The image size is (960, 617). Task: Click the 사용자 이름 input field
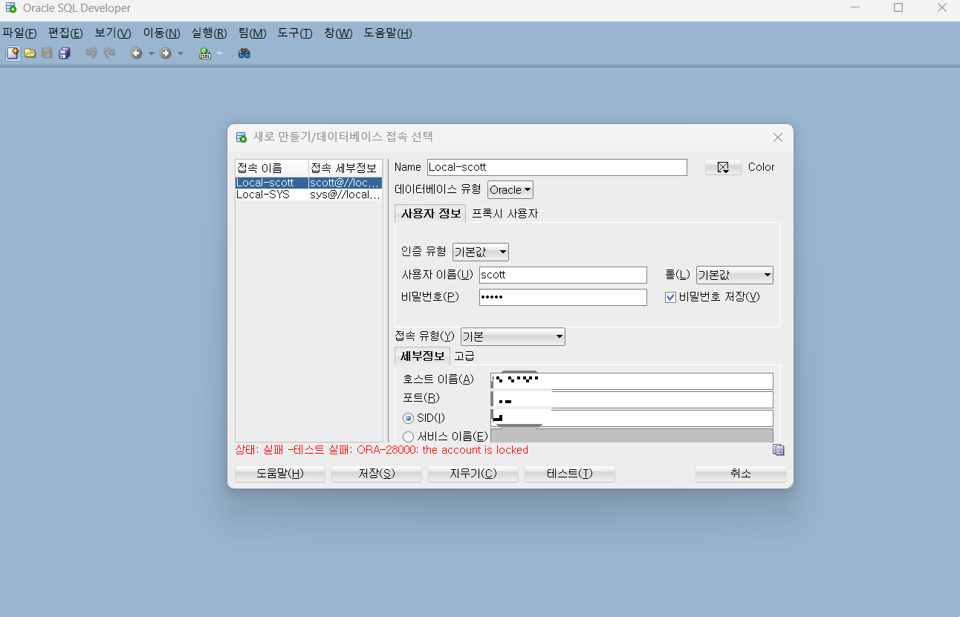click(x=563, y=275)
